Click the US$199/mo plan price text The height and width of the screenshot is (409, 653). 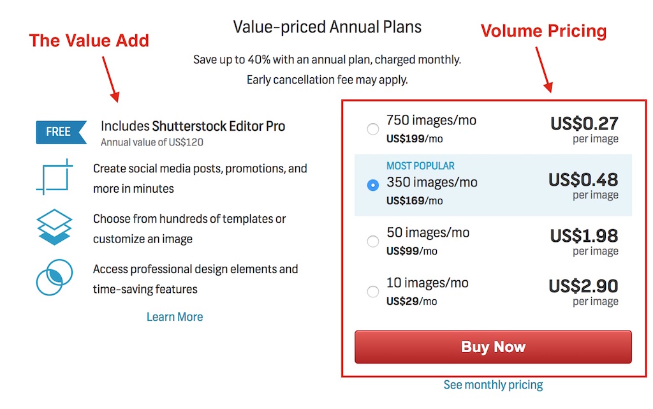(x=415, y=138)
